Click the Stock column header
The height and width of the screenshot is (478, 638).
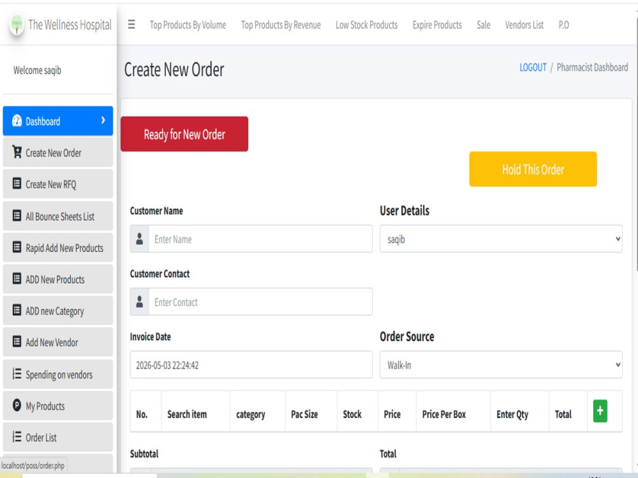[352, 414]
